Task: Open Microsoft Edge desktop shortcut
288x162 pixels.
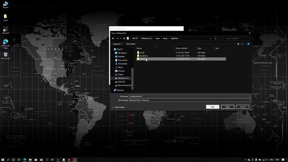Action: coord(5,44)
